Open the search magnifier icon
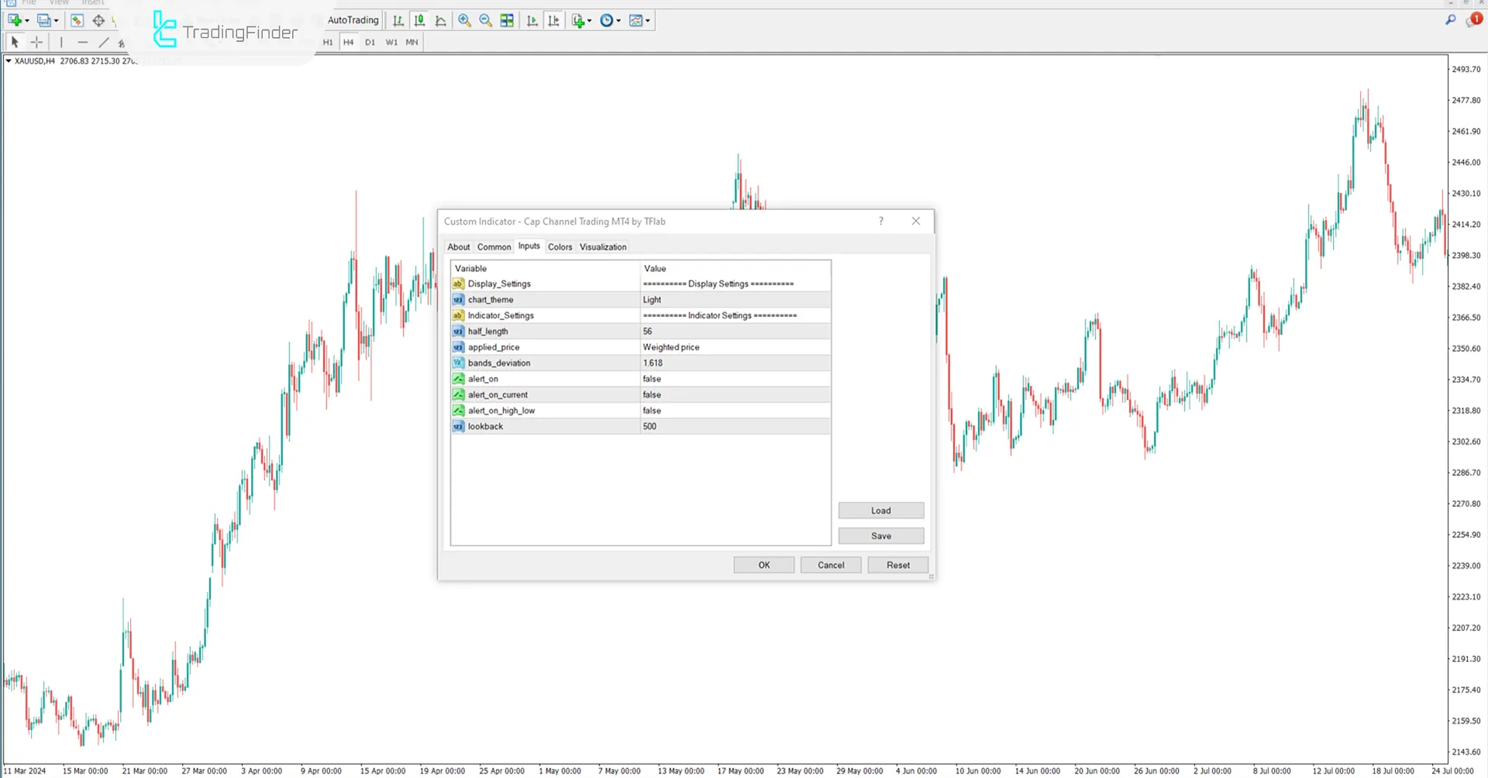The width and height of the screenshot is (1488, 778). tap(1450, 20)
